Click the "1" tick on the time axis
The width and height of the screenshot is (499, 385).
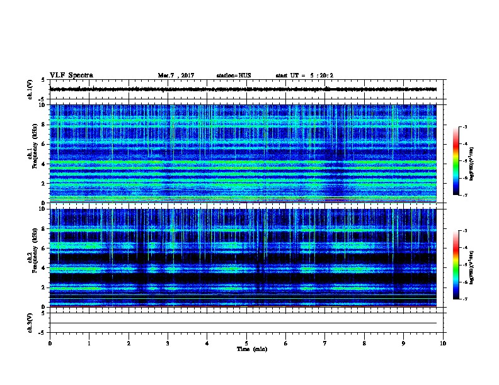(x=89, y=343)
